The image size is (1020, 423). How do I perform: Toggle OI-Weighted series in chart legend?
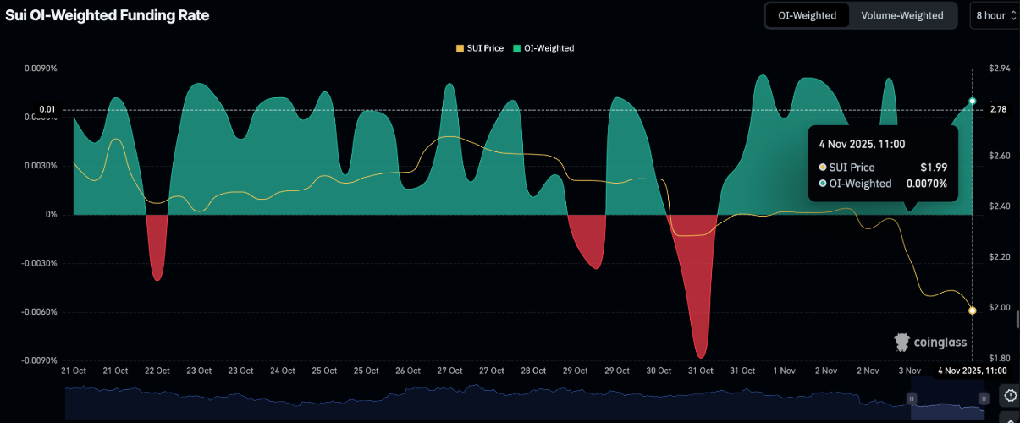(x=549, y=48)
